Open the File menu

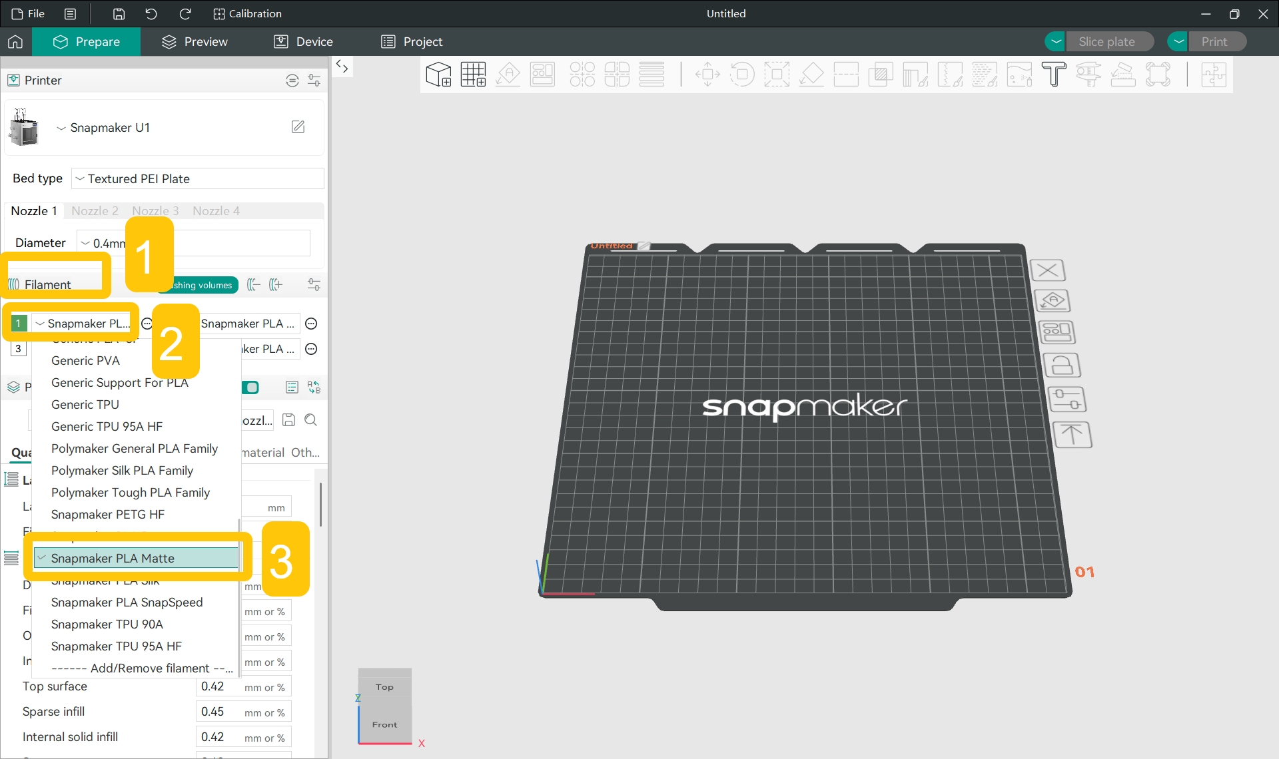(x=28, y=13)
